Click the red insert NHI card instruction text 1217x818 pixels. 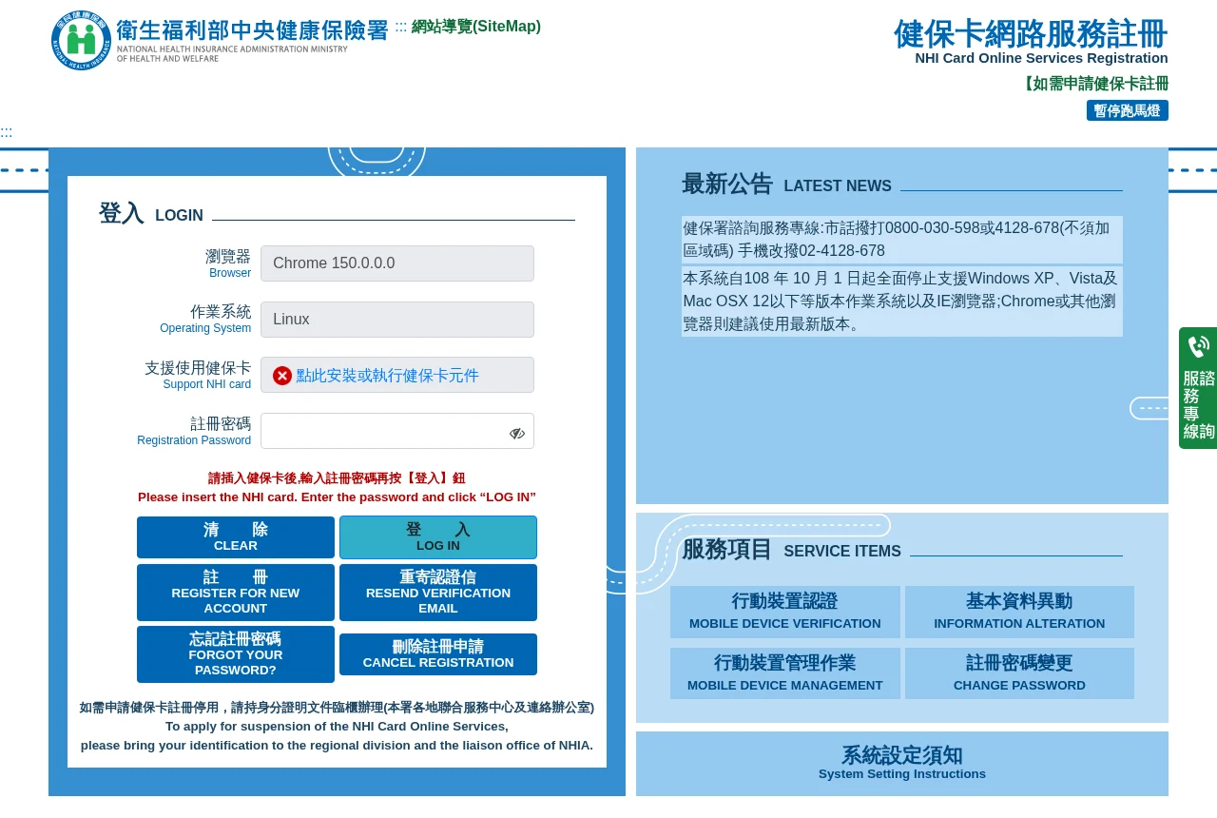pos(337,488)
